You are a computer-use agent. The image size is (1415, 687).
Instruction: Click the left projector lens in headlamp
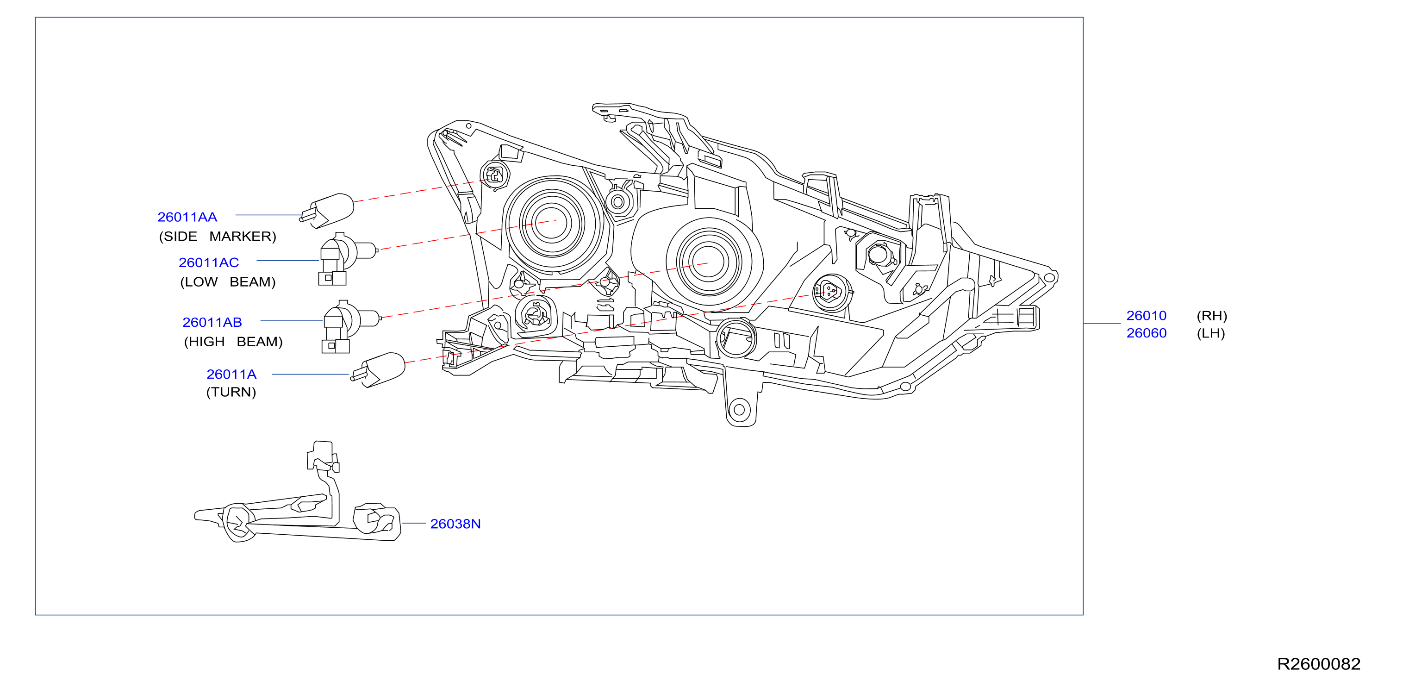[551, 224]
